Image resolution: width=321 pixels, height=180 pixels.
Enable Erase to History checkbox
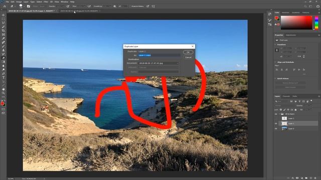point(130,6)
